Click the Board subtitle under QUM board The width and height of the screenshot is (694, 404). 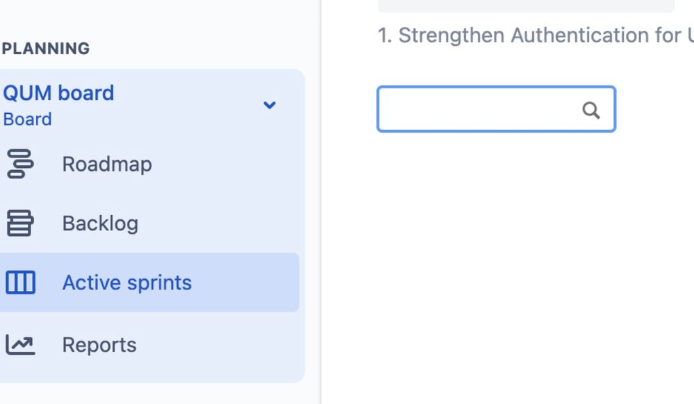(x=28, y=119)
